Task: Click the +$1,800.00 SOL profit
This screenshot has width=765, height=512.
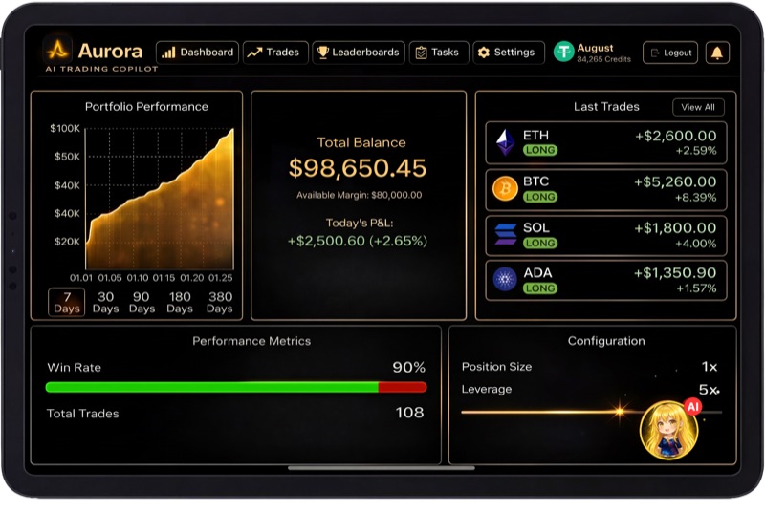Action: pos(675,228)
